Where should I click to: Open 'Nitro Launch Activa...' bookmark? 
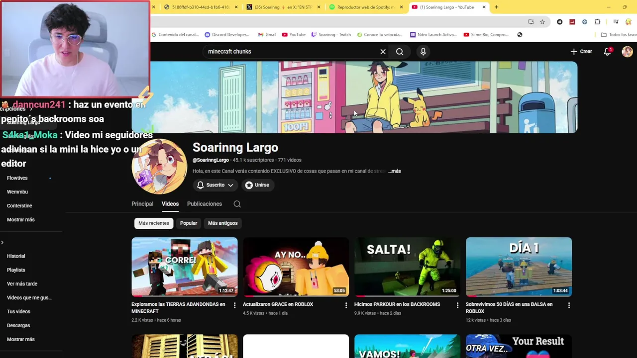point(433,35)
